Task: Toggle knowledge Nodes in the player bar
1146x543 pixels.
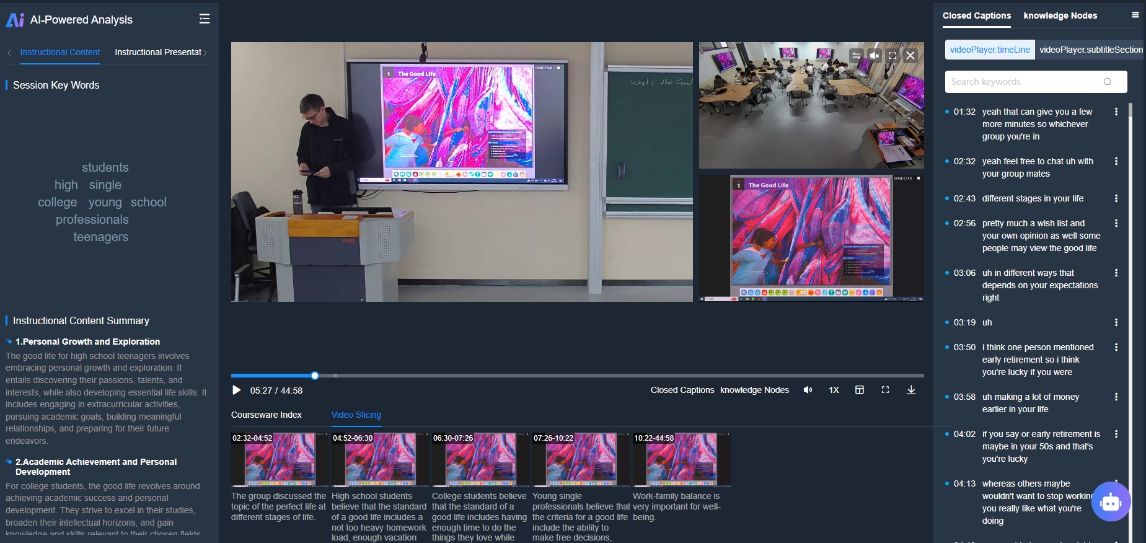Action: (754, 390)
